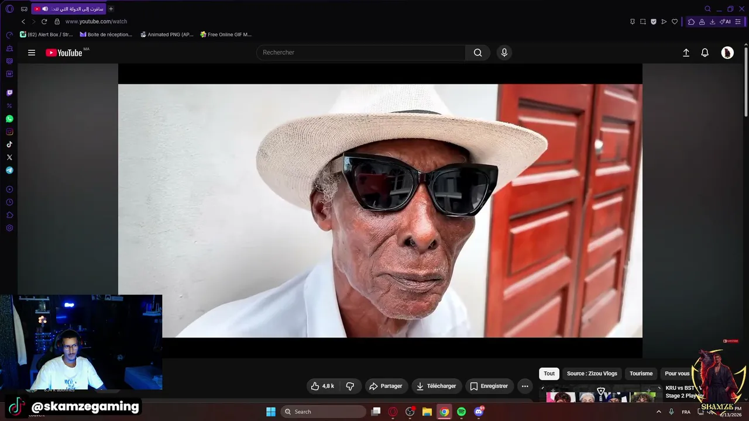Viewport: 749px width, 421px height.
Task: Open Easy Setup sliders icon
Action: point(738,22)
